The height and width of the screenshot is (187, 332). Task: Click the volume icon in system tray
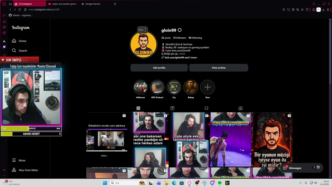coord(316,183)
